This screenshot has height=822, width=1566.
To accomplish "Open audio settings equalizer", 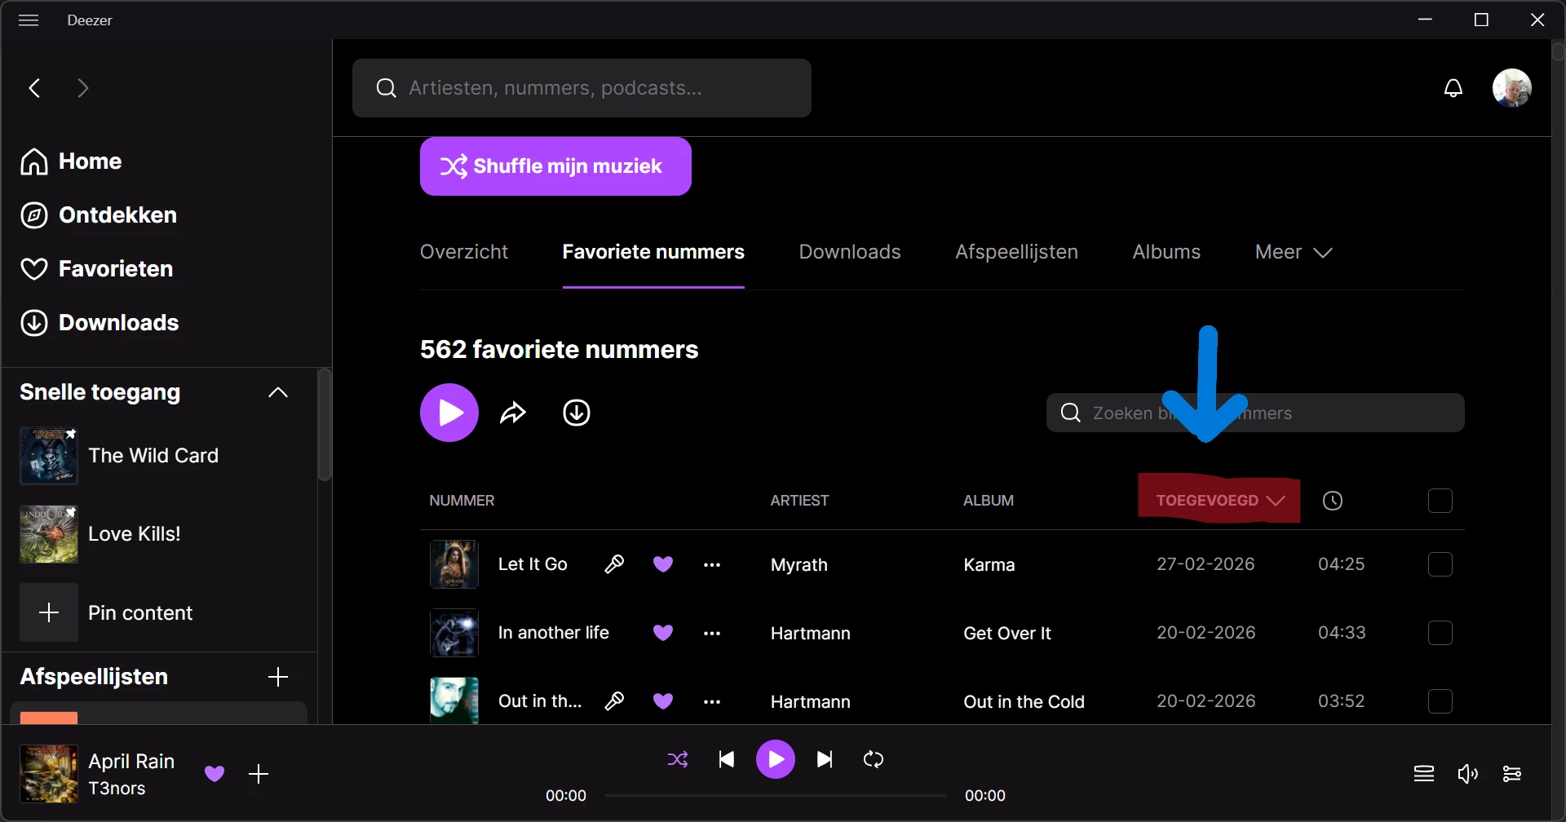I will [1511, 774].
